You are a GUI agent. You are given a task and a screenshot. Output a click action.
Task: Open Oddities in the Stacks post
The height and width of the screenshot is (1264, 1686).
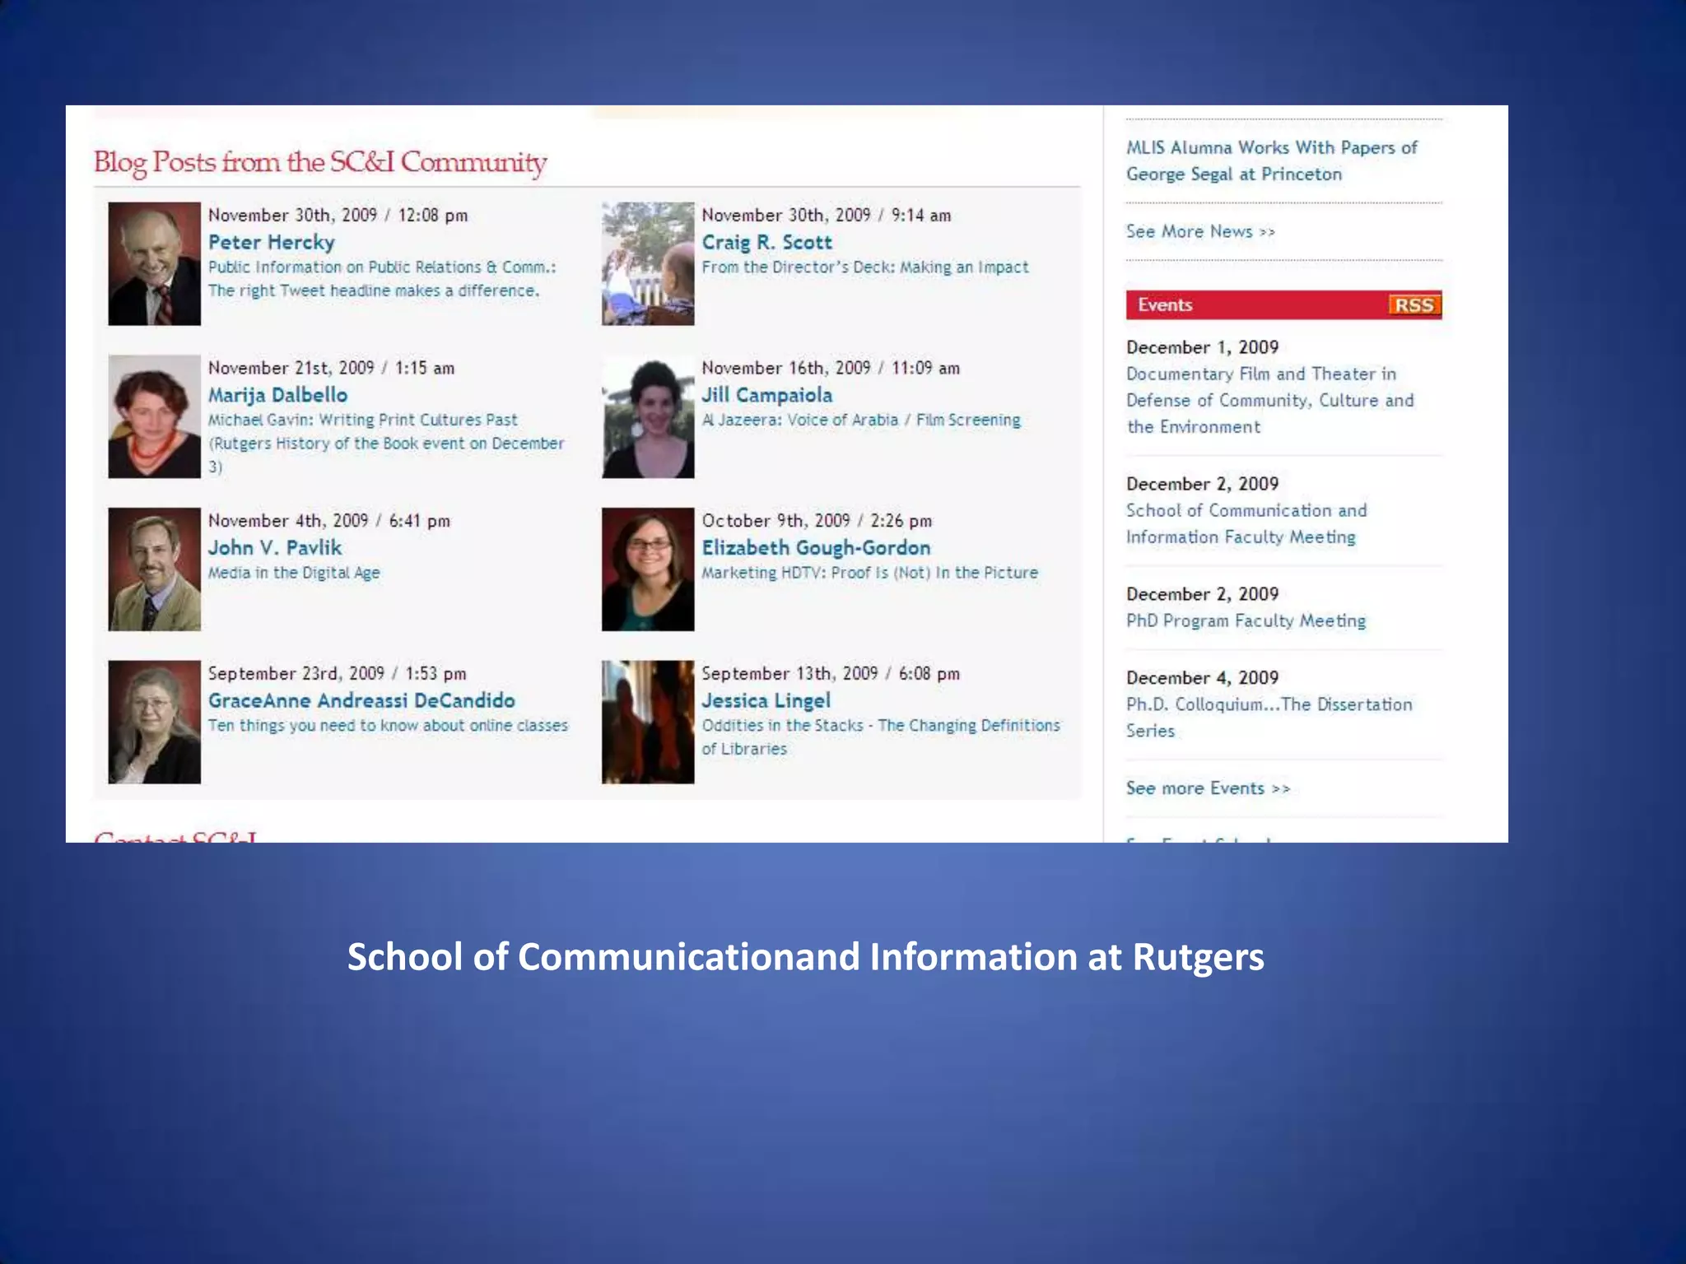pos(881,737)
